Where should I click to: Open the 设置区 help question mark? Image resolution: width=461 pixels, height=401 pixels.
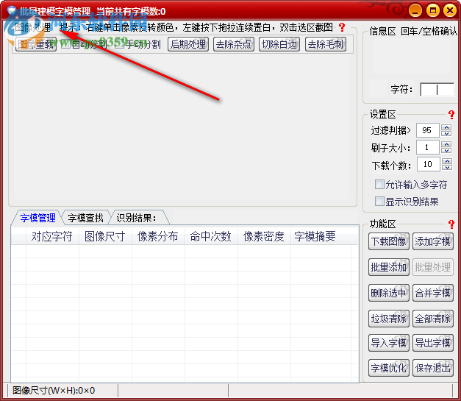[x=451, y=115]
